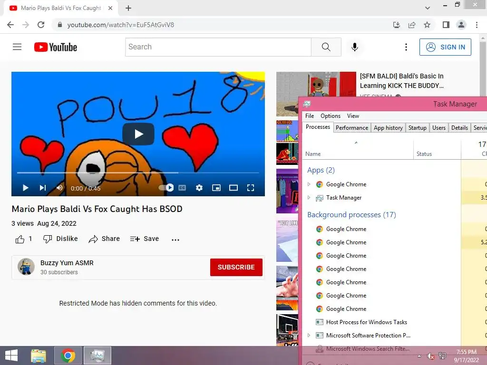This screenshot has width=487, height=365.
Task: Subscribe to Buzzy Yum ASMR
Action: [236, 267]
